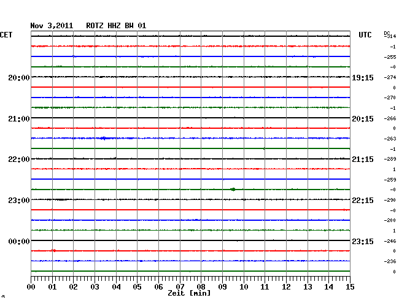Click the date label Nov 3,2011
The height and width of the screenshot is (303, 399).
coord(52,26)
